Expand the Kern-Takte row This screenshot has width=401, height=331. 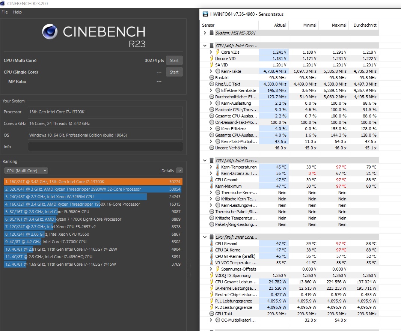(x=211, y=71)
